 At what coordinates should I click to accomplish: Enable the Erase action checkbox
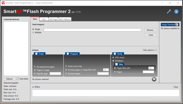tap(36, 54)
